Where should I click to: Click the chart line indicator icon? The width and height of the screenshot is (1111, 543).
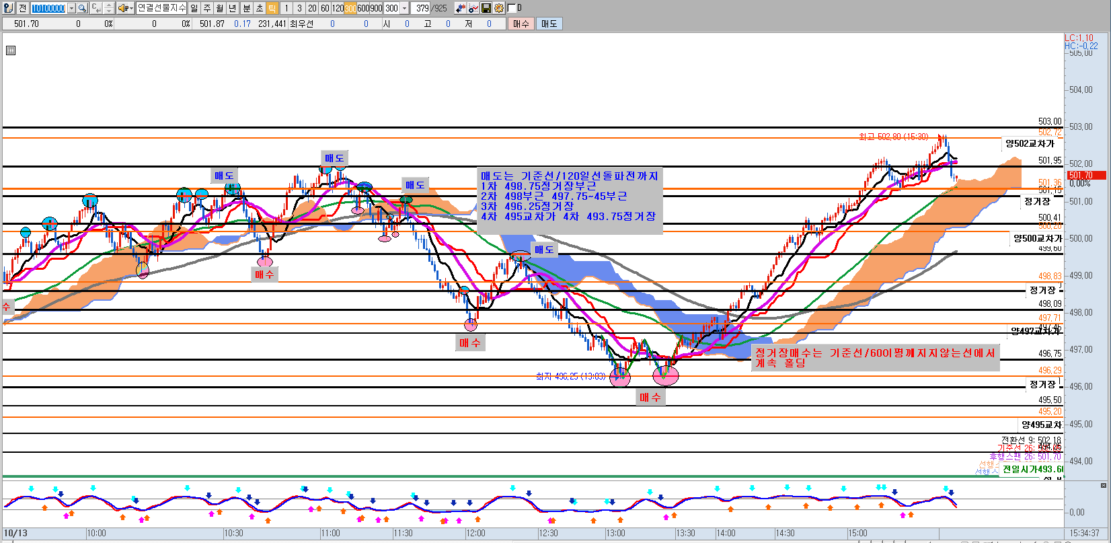[473, 8]
